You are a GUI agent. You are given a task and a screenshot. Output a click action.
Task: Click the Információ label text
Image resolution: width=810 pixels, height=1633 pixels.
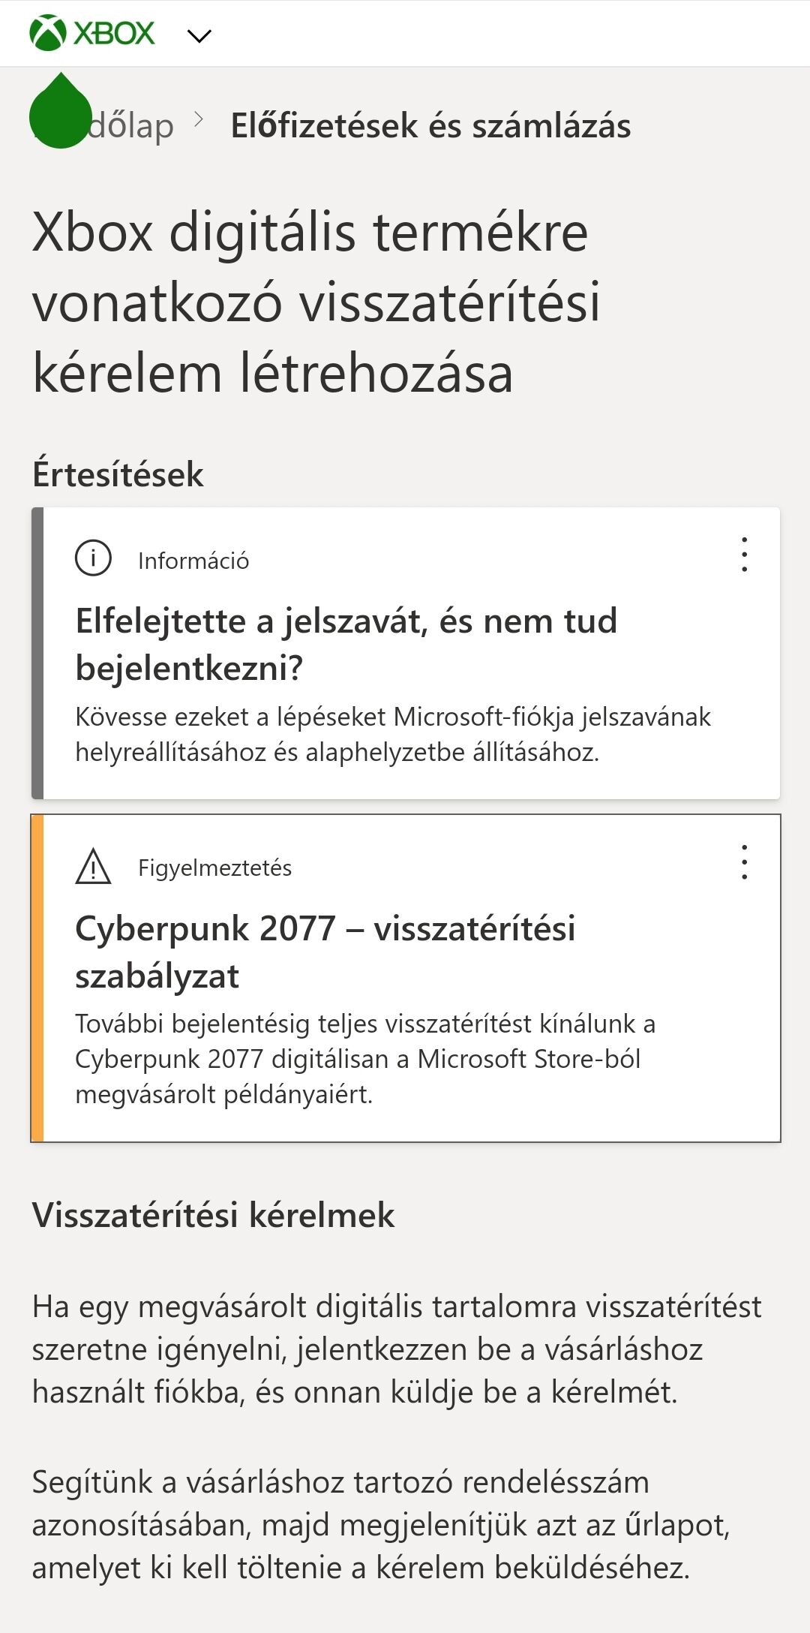coord(193,561)
